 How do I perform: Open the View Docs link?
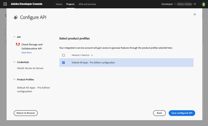point(27,53)
